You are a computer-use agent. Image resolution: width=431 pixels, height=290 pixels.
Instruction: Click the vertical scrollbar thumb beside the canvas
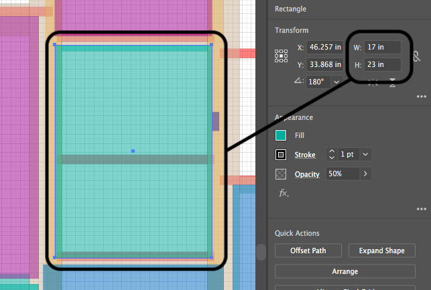click(261, 252)
